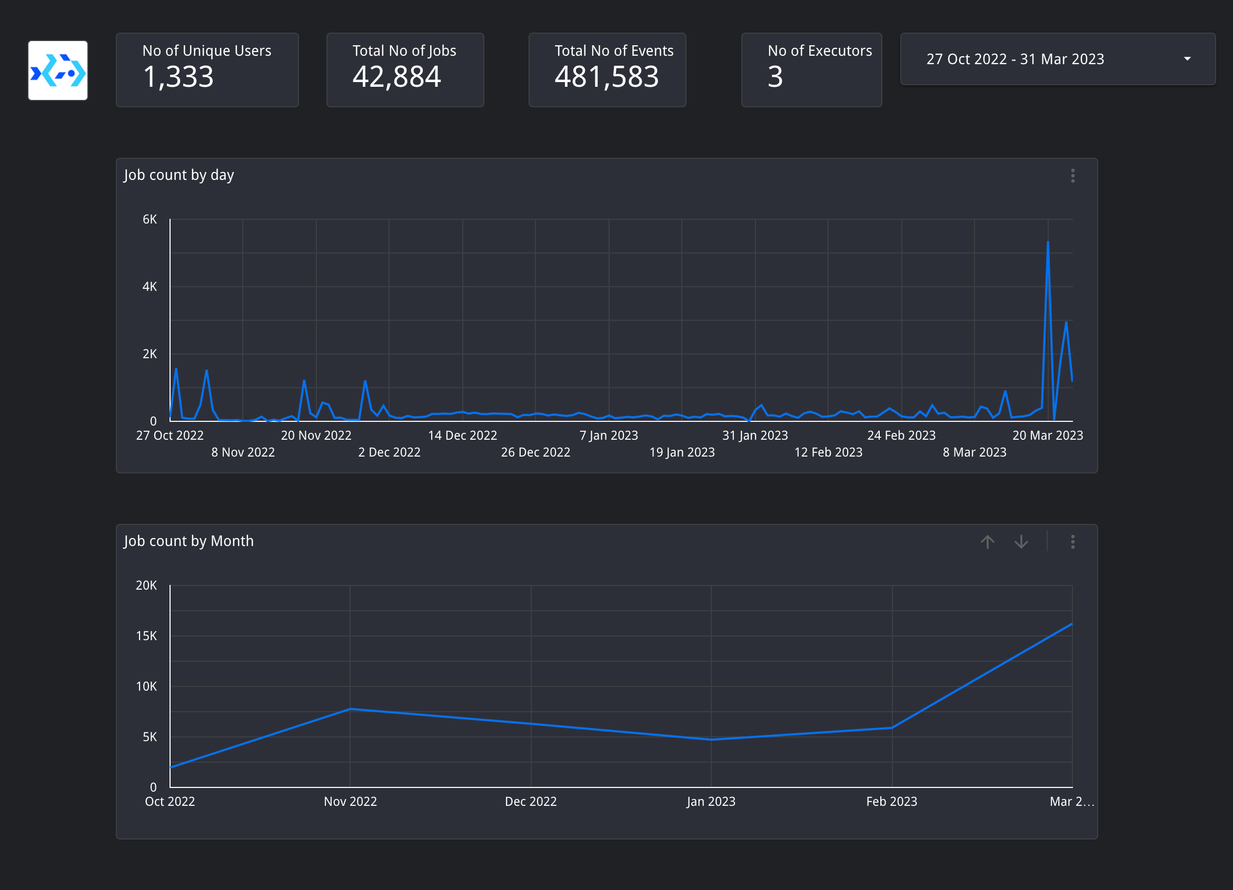Click the 20 Mar 2023 peak on daily chart
This screenshot has width=1233, height=890.
(1048, 242)
